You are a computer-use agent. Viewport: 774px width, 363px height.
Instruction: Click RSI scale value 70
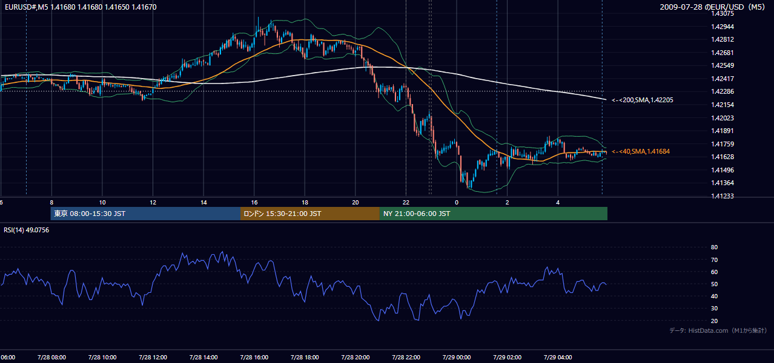714,260
